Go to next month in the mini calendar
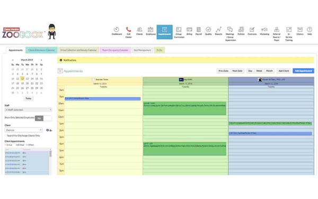 point(41,60)
